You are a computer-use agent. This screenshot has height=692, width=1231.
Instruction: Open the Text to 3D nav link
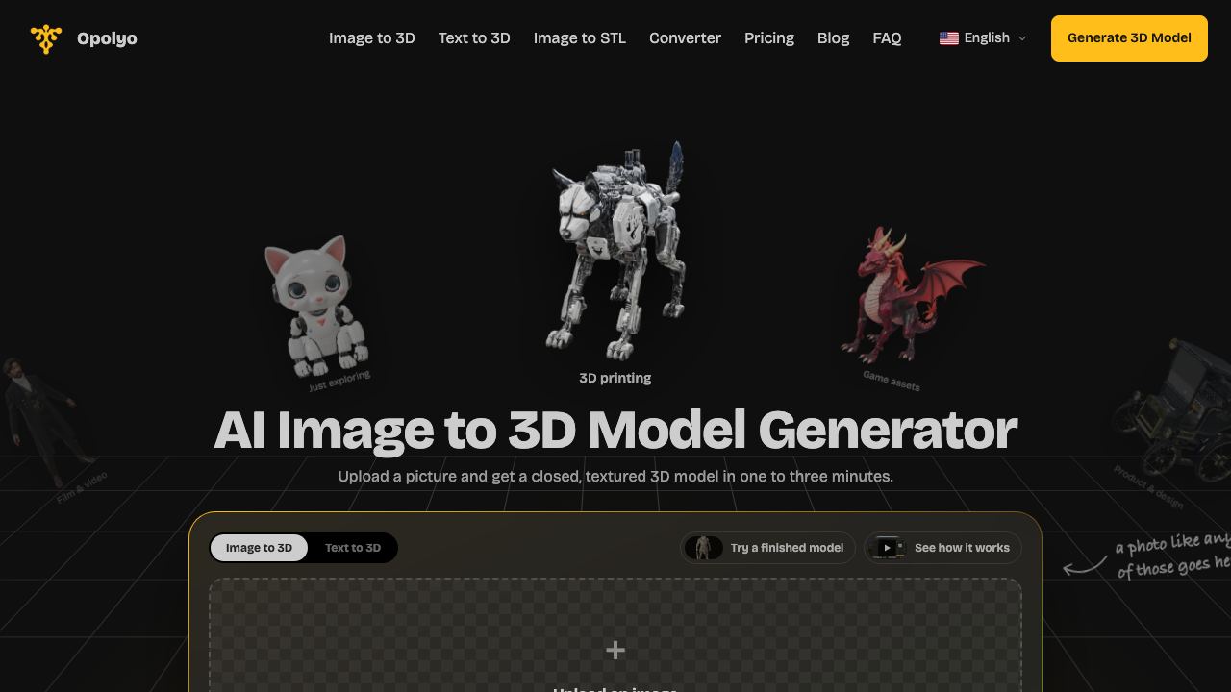[474, 38]
